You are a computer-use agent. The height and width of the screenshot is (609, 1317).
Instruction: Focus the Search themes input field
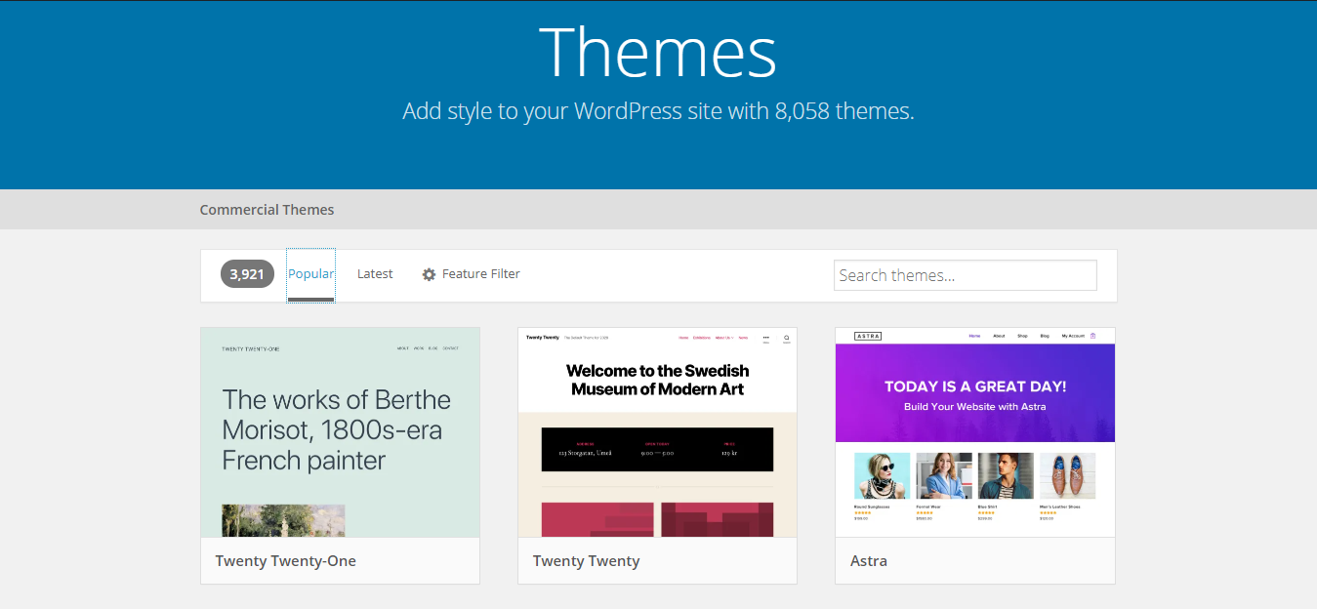966,275
